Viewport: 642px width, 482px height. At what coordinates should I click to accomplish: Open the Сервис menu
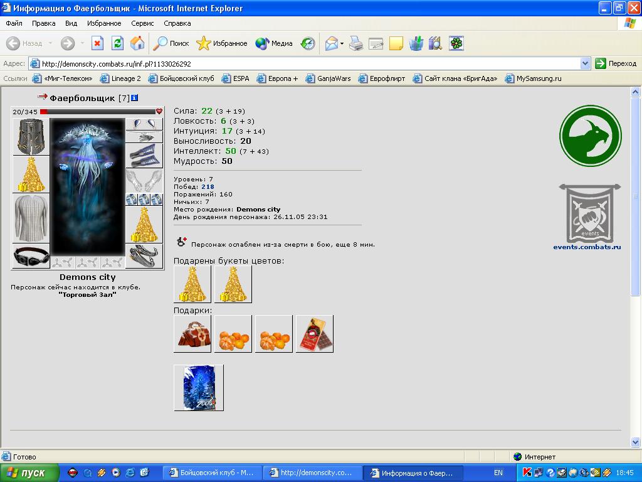tap(142, 23)
